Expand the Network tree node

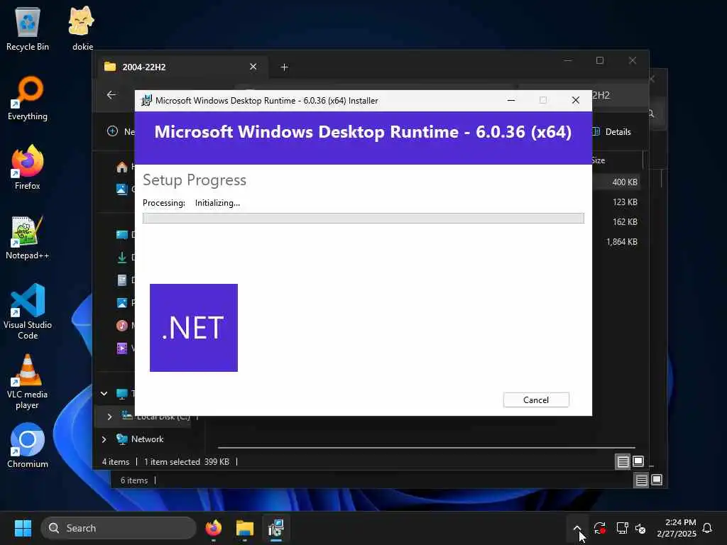coord(104,439)
